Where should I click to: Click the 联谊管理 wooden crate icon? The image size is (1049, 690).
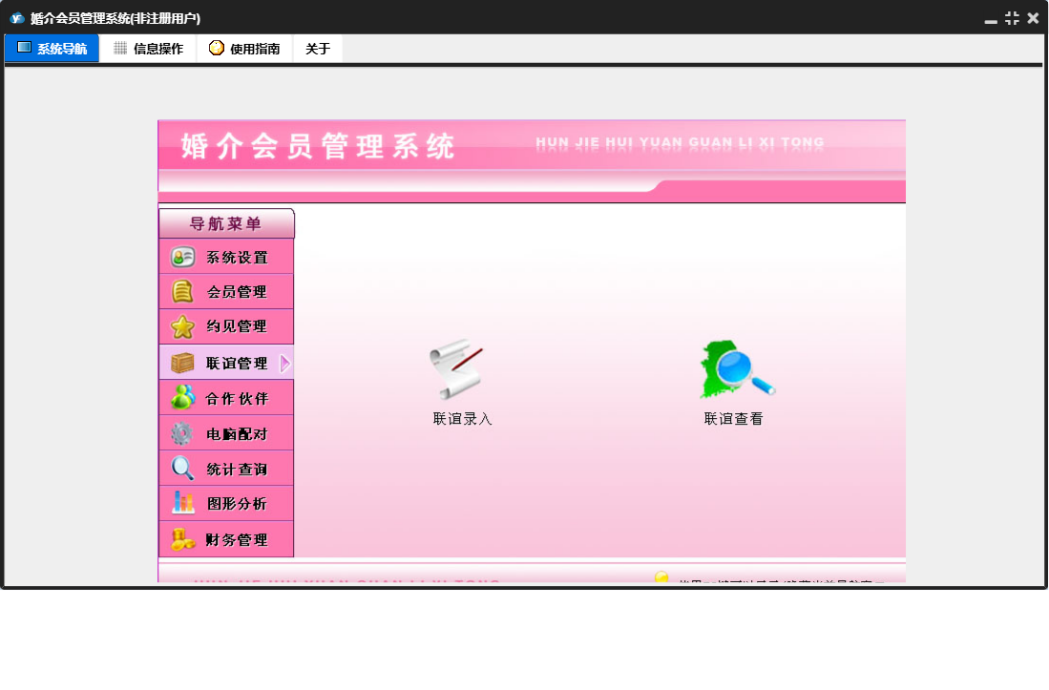tap(182, 363)
